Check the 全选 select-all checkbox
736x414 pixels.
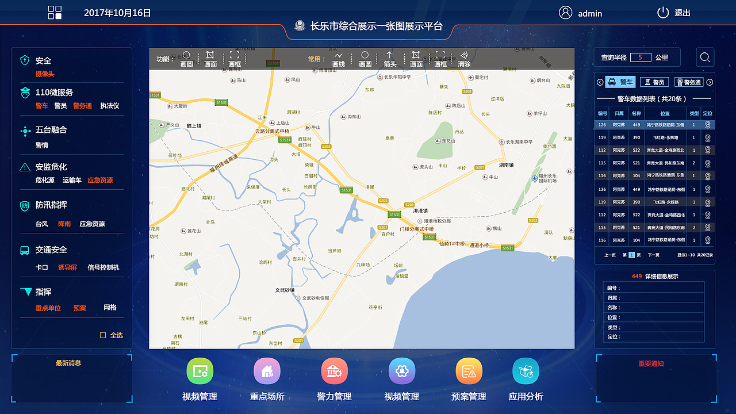tap(102, 335)
